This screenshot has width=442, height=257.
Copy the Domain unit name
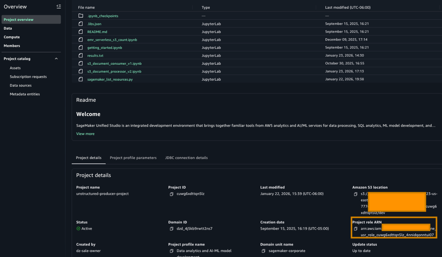[x=263, y=251]
